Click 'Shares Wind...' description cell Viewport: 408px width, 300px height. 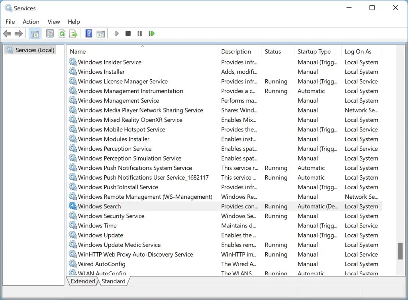[239, 110]
